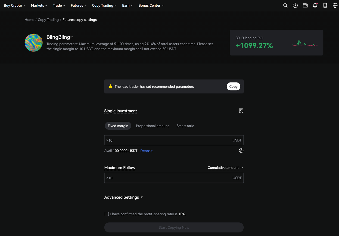Screen dimensions: 339x236
Task: Select the Fixed margin option
Action: click(118, 126)
